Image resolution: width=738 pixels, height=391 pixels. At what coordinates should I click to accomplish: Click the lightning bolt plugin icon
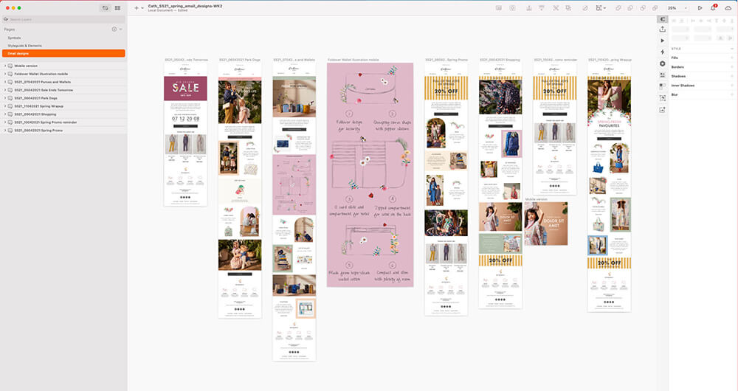pyautogui.click(x=662, y=52)
